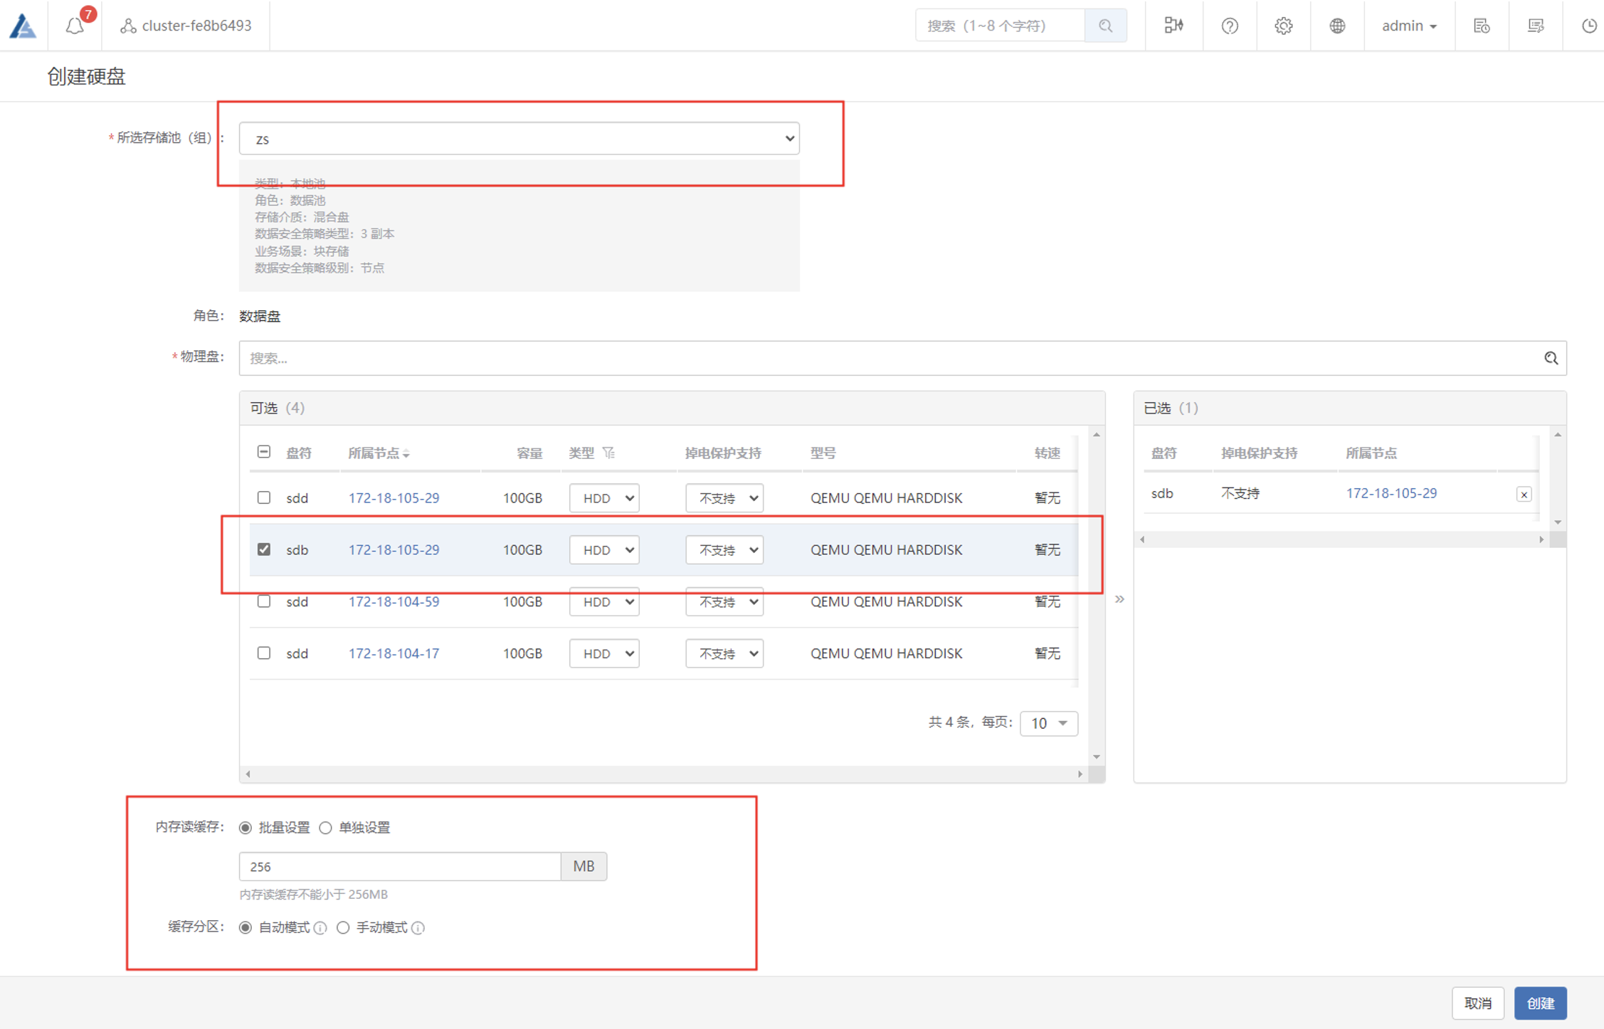Open the HDD type dropdown for sdb
Image resolution: width=1604 pixels, height=1029 pixels.
tap(603, 550)
